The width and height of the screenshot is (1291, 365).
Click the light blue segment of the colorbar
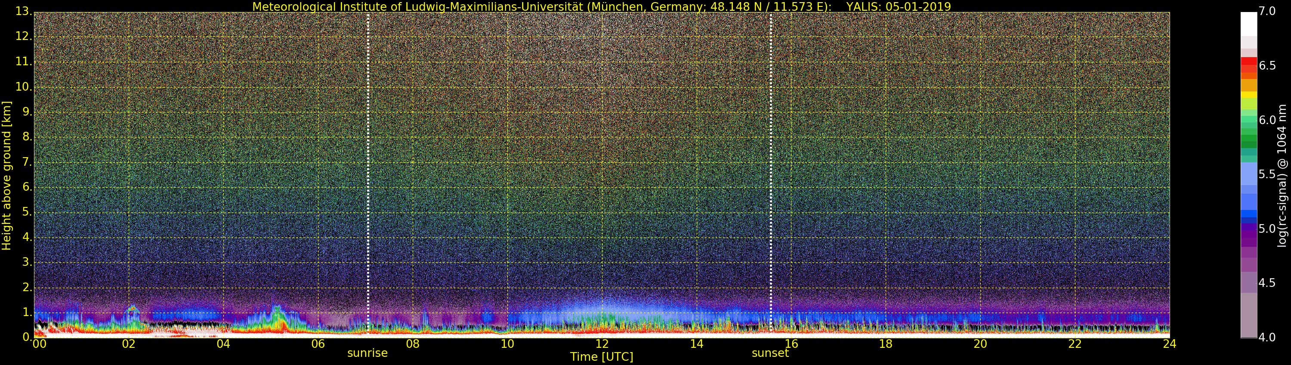coord(1249,174)
